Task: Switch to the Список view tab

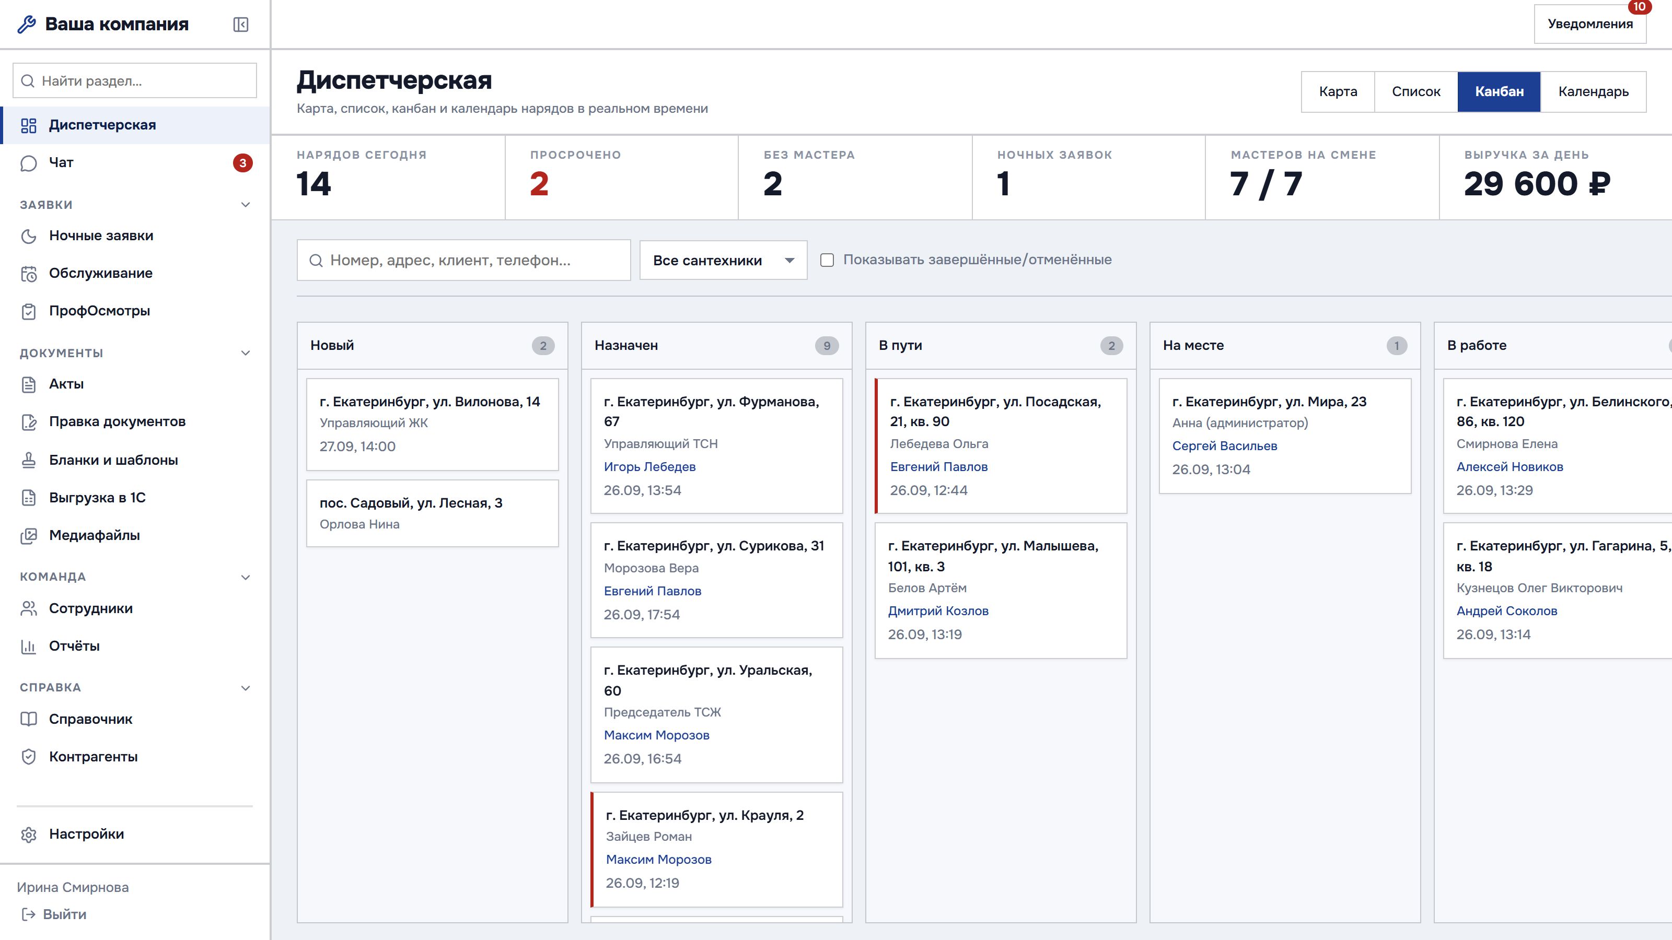Action: point(1415,91)
